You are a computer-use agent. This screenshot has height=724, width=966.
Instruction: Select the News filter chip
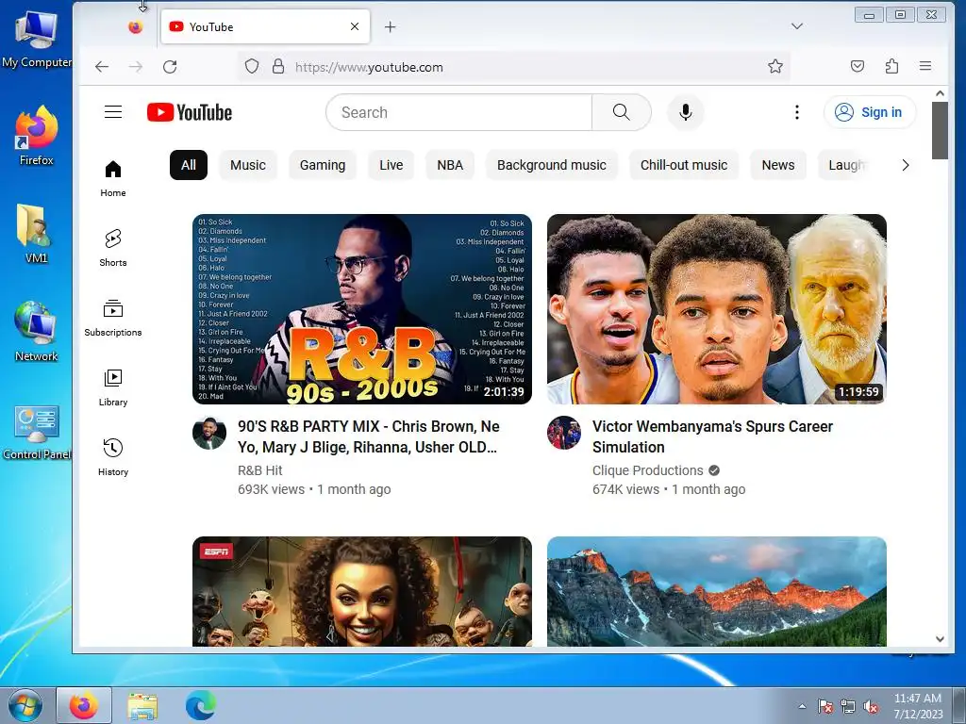tap(778, 165)
